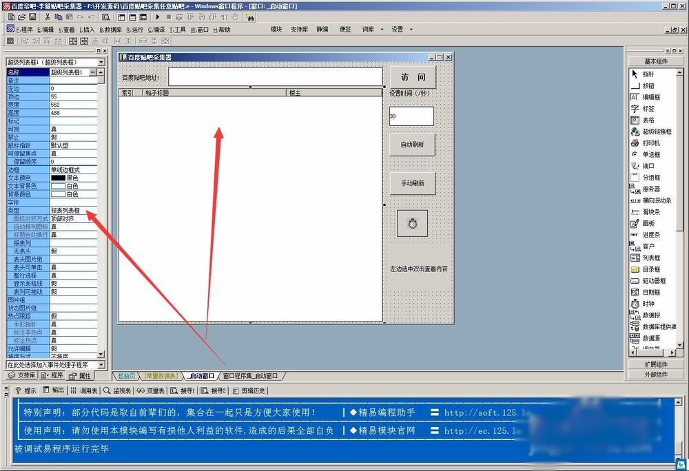Click the 边框 value 单线边框式
The image size is (689, 471).
(x=73, y=170)
